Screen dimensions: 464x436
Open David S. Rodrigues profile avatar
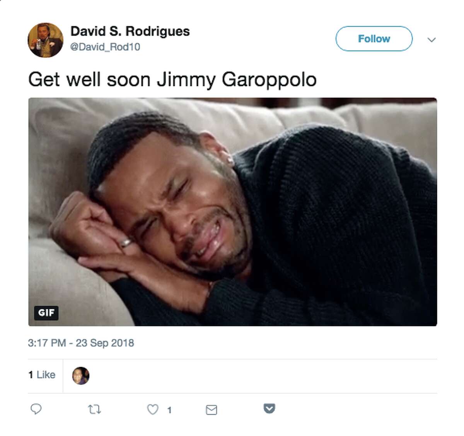point(46,40)
